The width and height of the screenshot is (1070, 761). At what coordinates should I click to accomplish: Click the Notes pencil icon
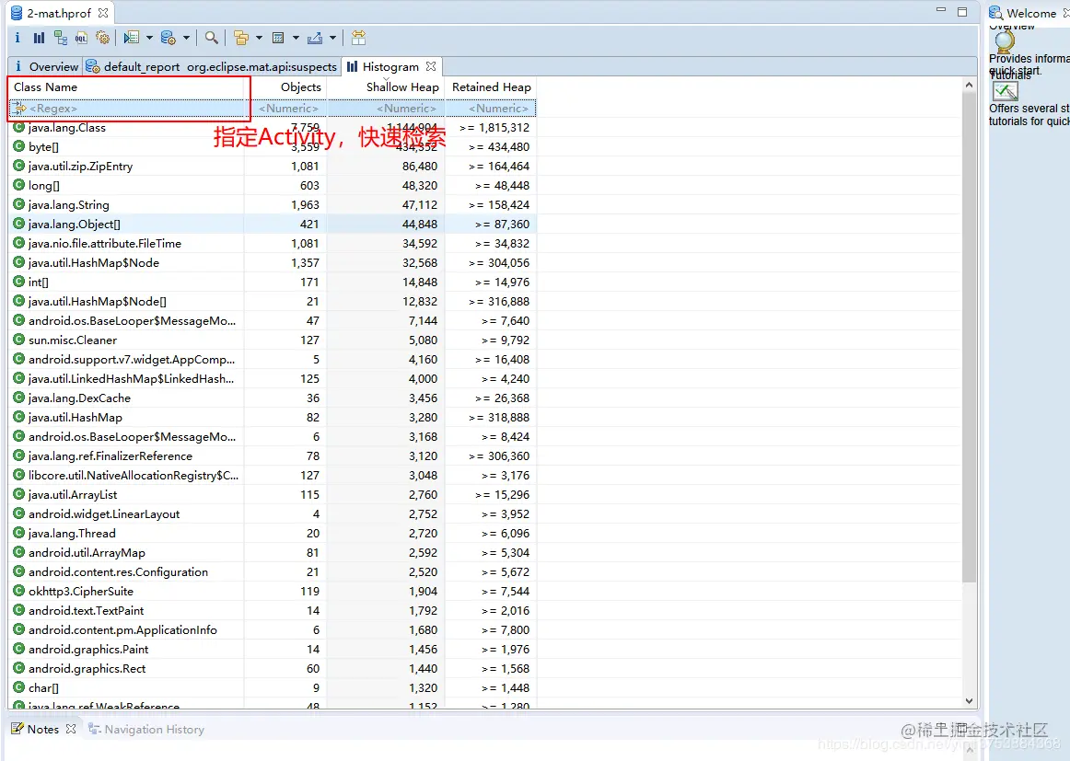pyautogui.click(x=17, y=728)
